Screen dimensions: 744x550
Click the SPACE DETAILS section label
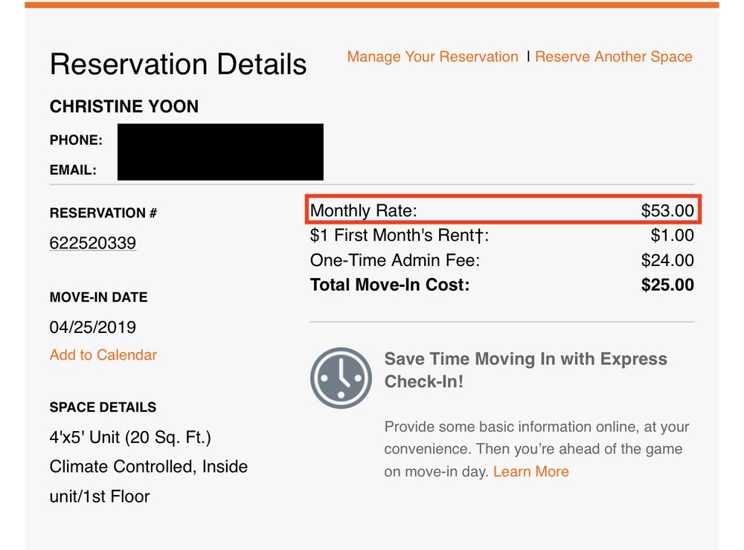[103, 407]
